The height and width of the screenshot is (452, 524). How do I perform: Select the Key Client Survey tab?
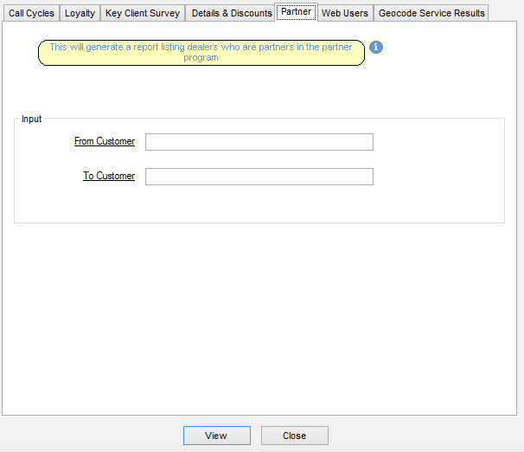pyautogui.click(x=143, y=13)
